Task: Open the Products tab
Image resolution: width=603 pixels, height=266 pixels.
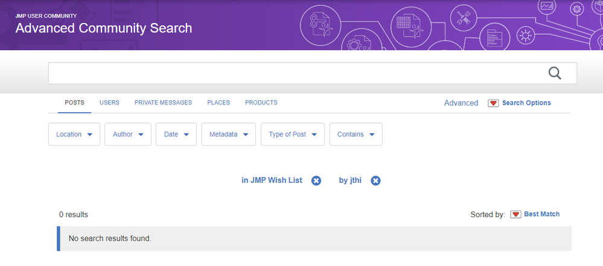Action: tap(261, 103)
